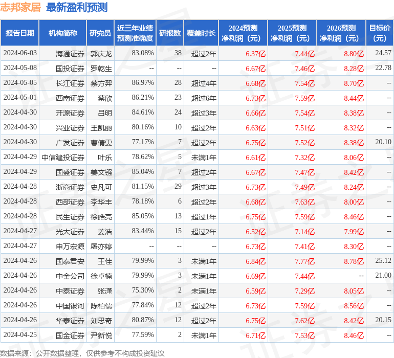The image size is (394, 358).
Task: Click the 近三年业绩预测准确度 column header
Action: pos(135,33)
